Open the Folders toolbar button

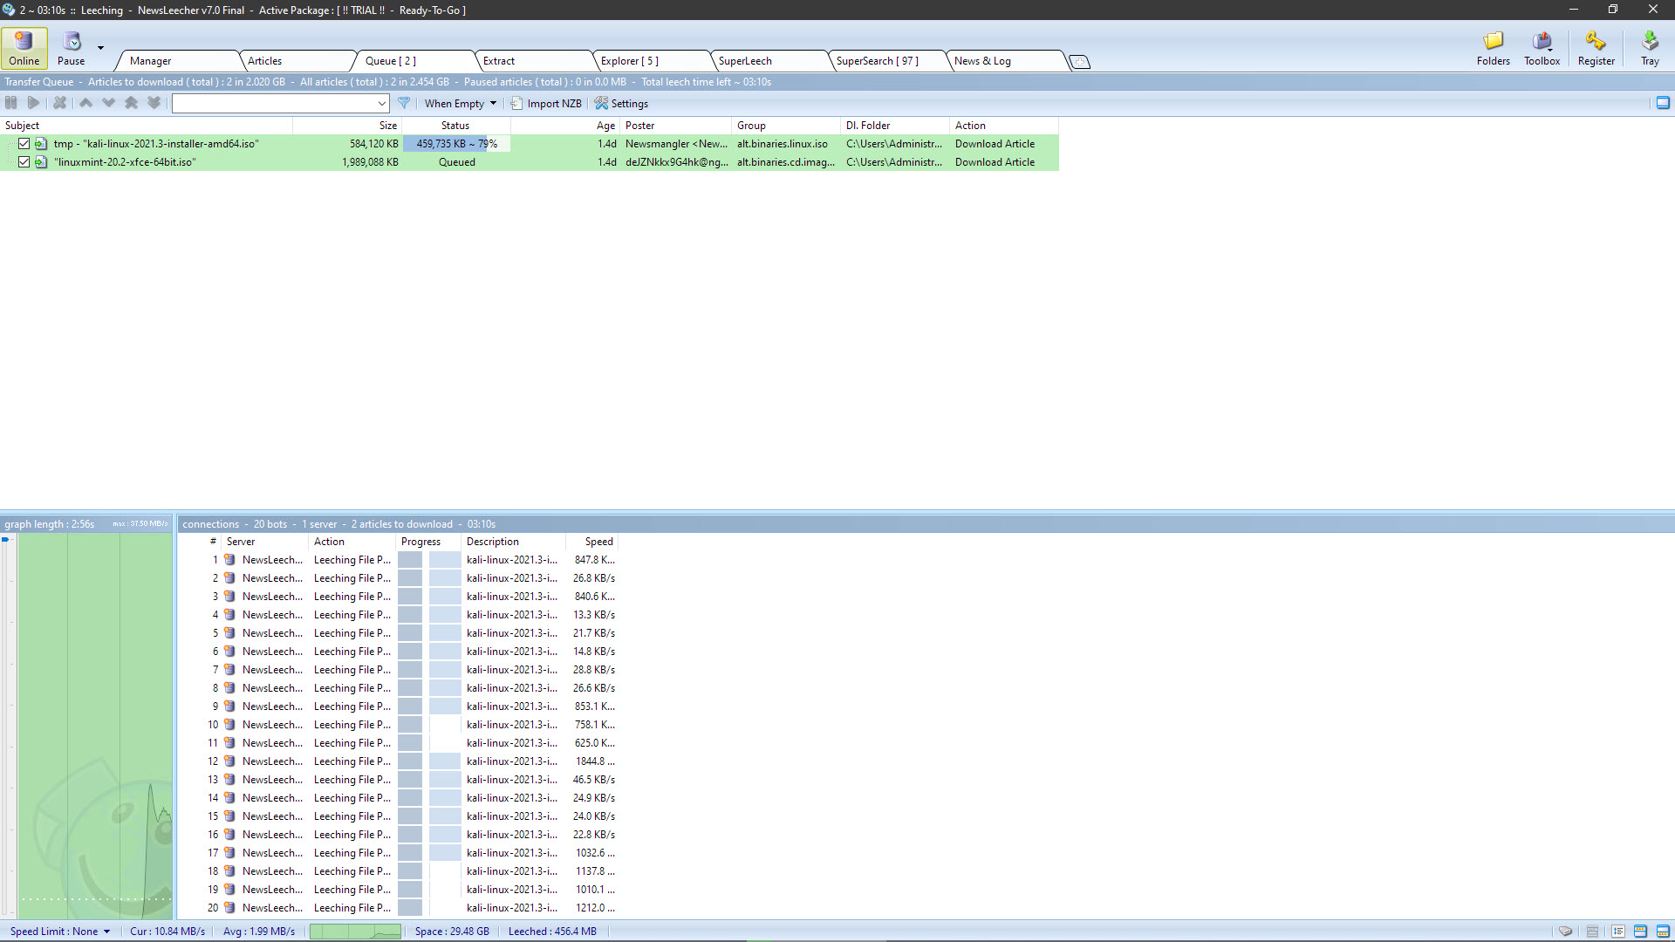(1493, 48)
